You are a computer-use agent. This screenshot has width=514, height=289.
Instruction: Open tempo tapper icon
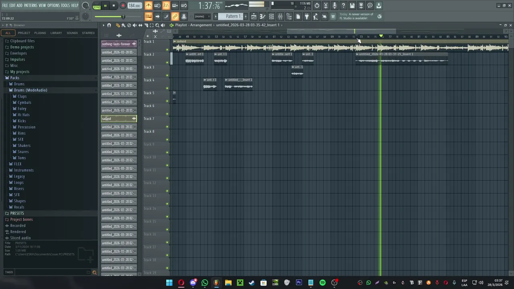pyautogui.click(x=316, y=16)
